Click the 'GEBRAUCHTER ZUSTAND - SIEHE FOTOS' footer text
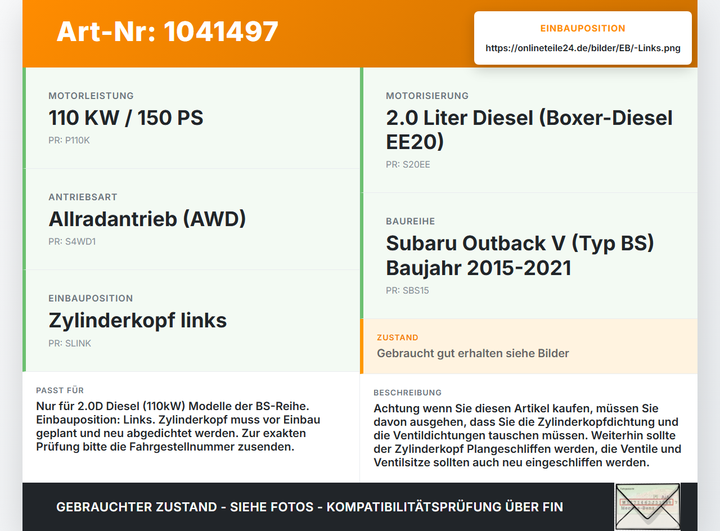This screenshot has width=720, height=531. point(309,507)
